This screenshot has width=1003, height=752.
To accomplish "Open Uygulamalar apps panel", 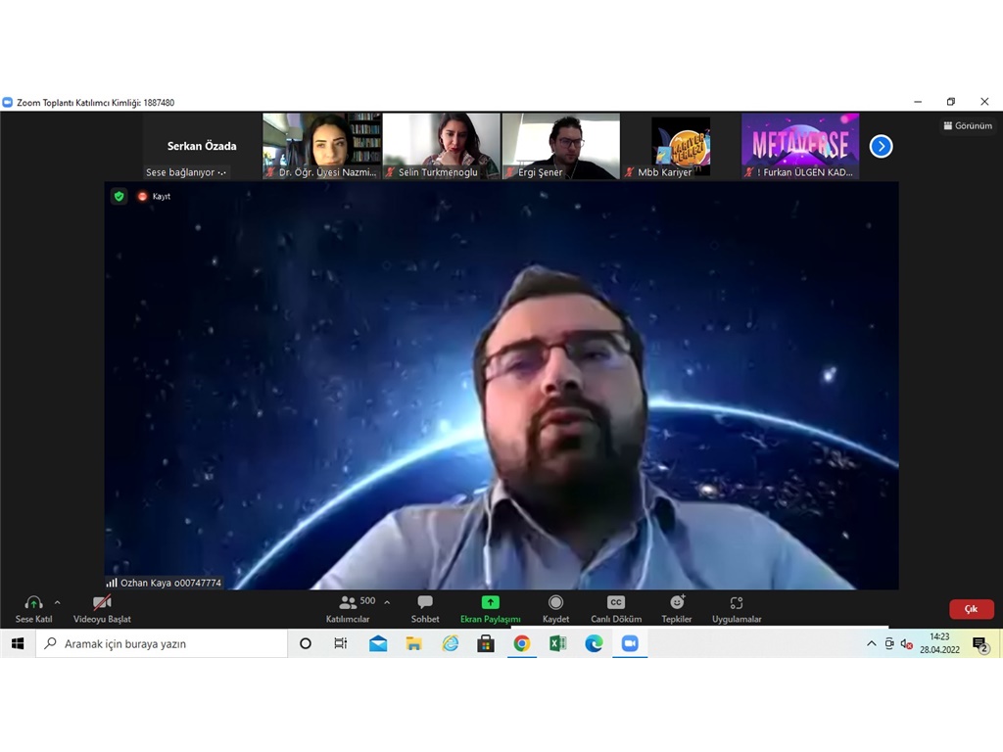I will click(x=737, y=609).
